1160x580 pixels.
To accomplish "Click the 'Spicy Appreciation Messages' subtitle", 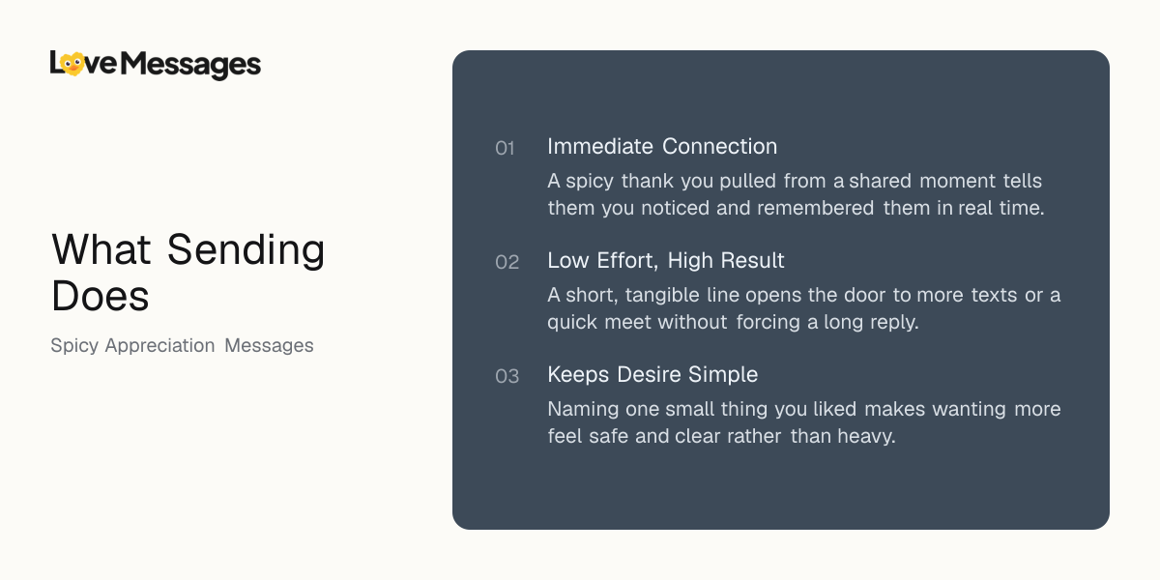I will pos(182,345).
